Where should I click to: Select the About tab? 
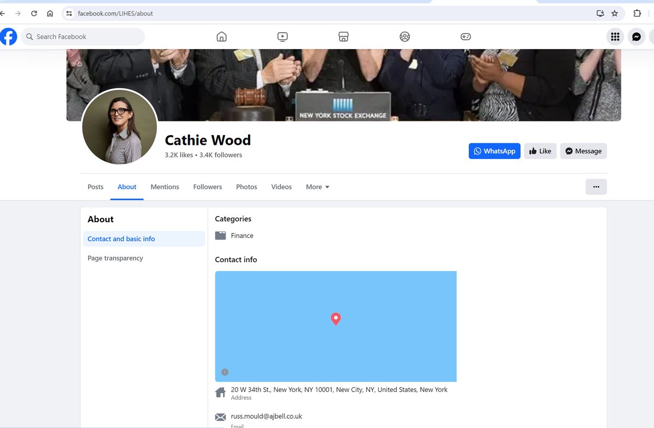pos(127,187)
